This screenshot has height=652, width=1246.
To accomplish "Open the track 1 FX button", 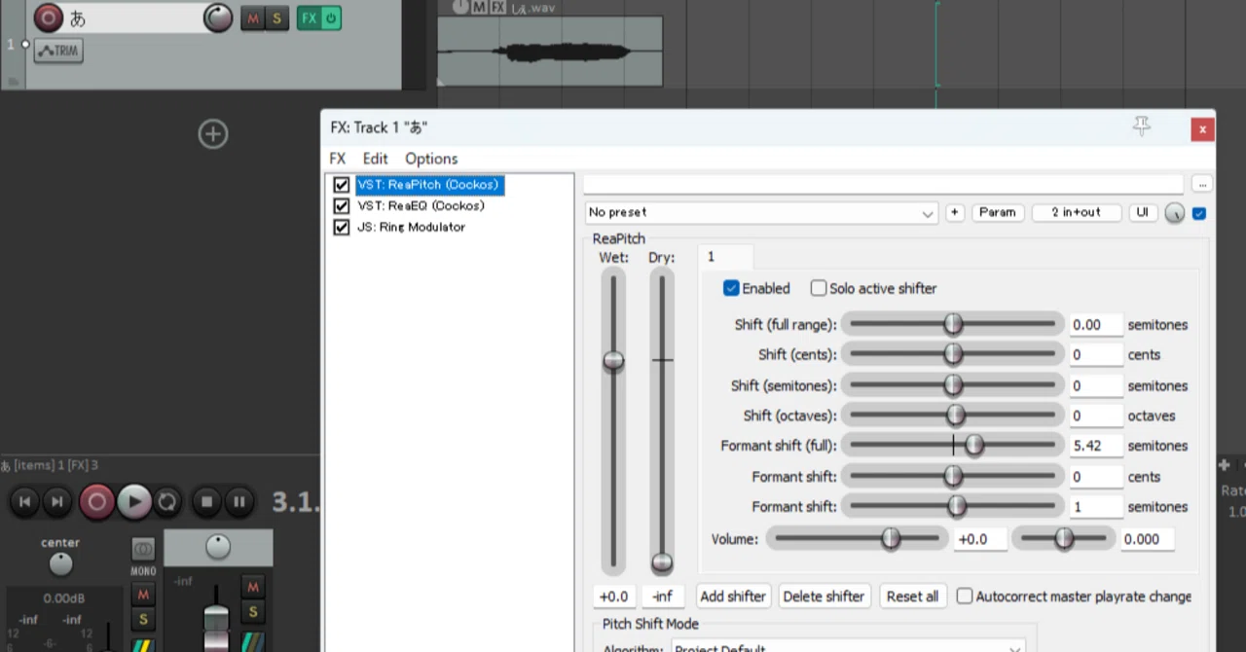I will [x=309, y=18].
